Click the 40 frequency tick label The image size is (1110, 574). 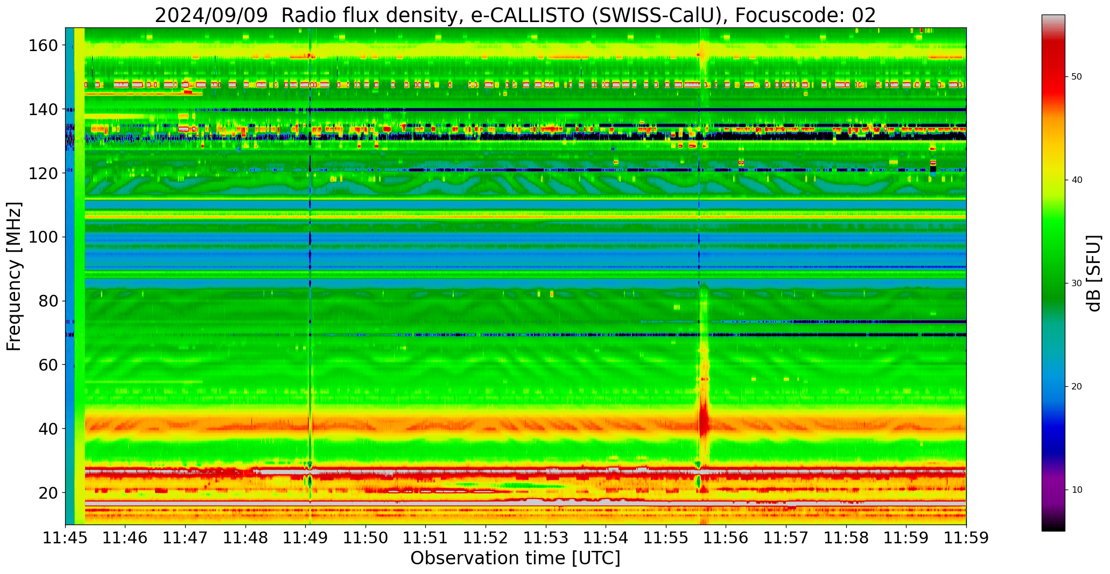(x=48, y=429)
